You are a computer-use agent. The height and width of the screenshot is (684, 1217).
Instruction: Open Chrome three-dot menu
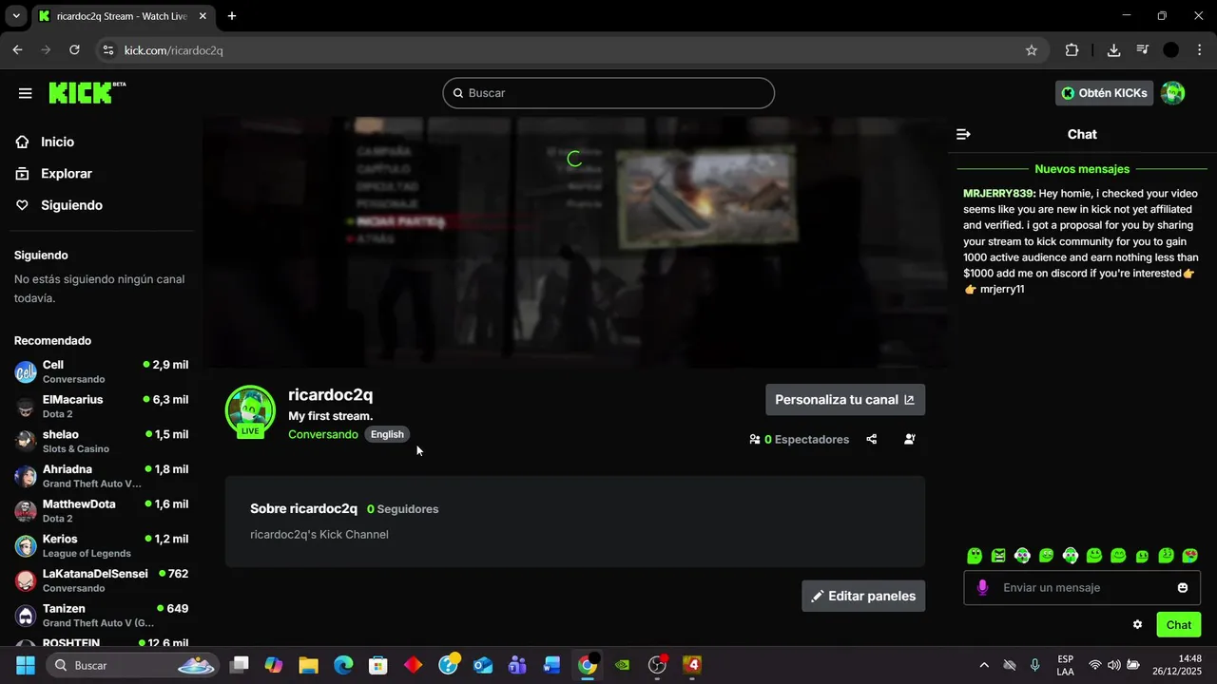coord(1199,50)
